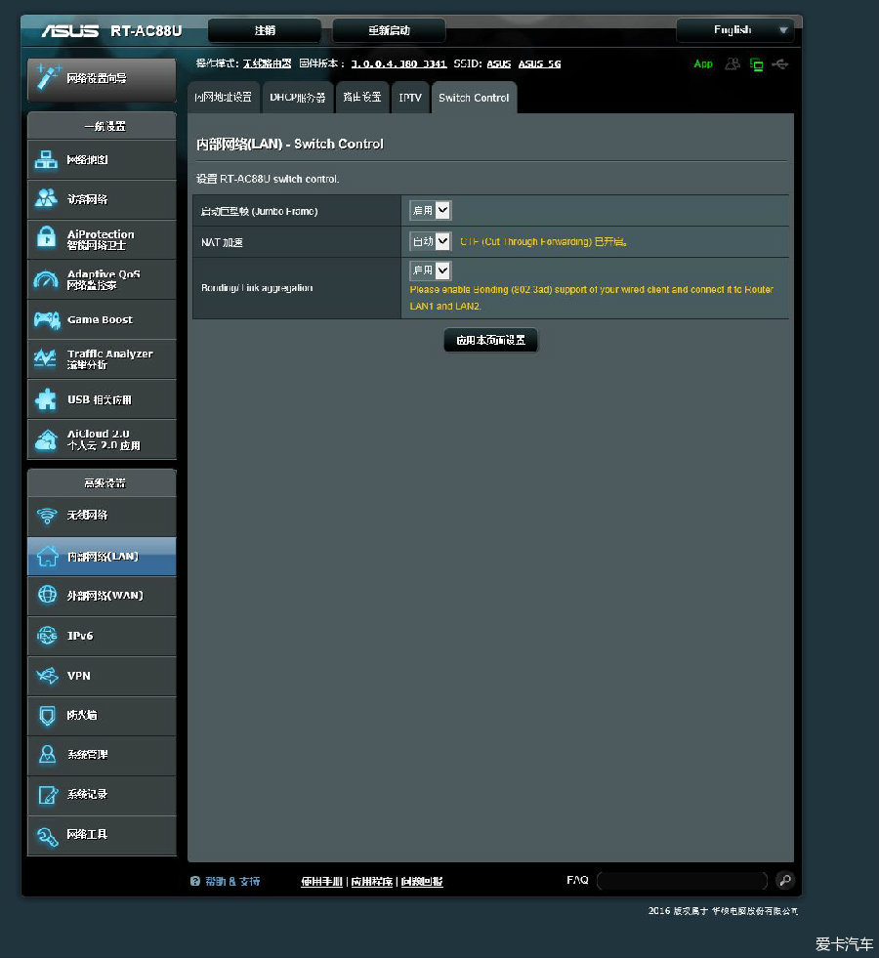
Task: Open the IPv6 sidebar icon
Action: [47, 636]
